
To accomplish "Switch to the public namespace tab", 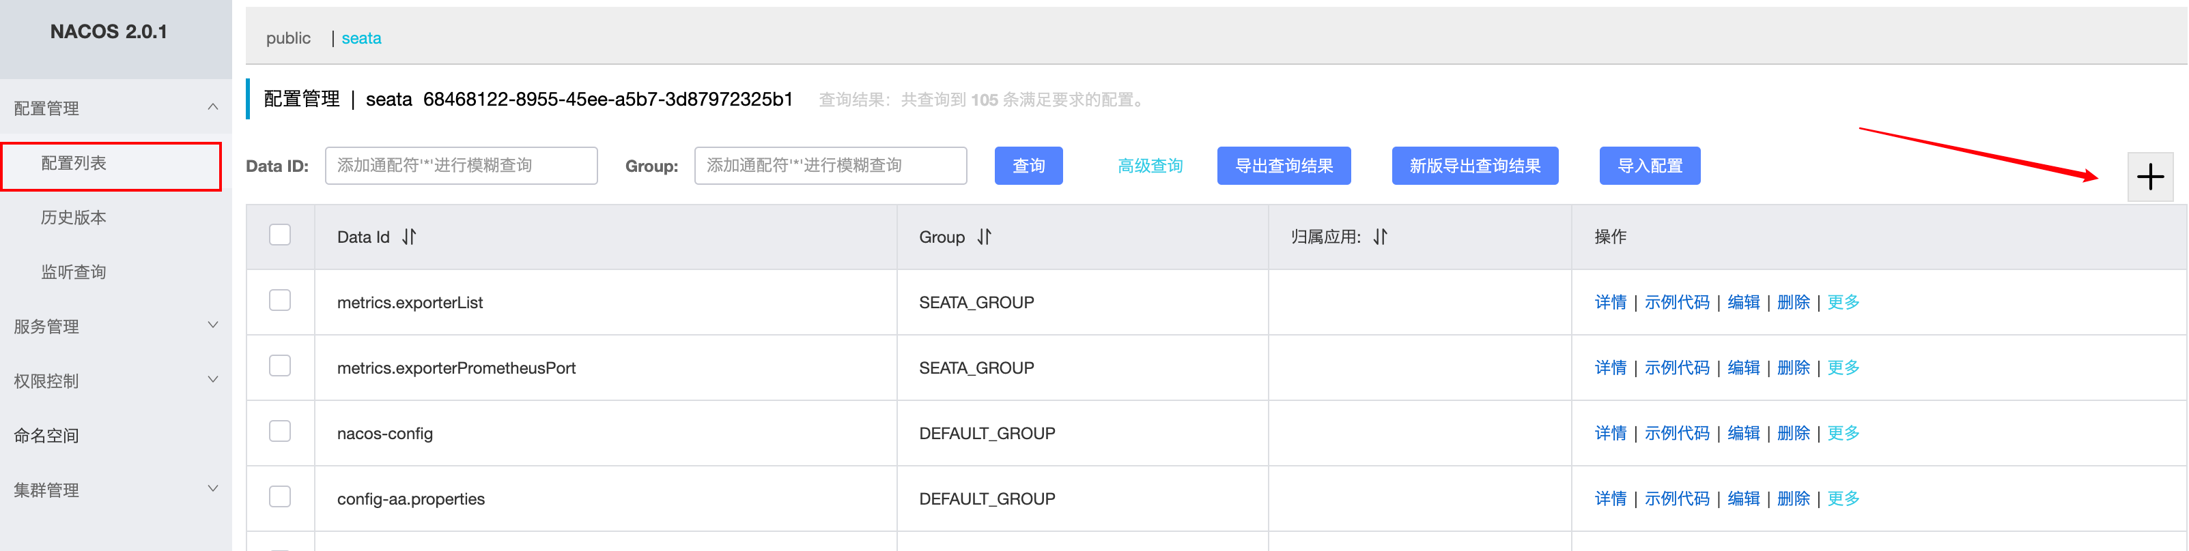I will [288, 38].
